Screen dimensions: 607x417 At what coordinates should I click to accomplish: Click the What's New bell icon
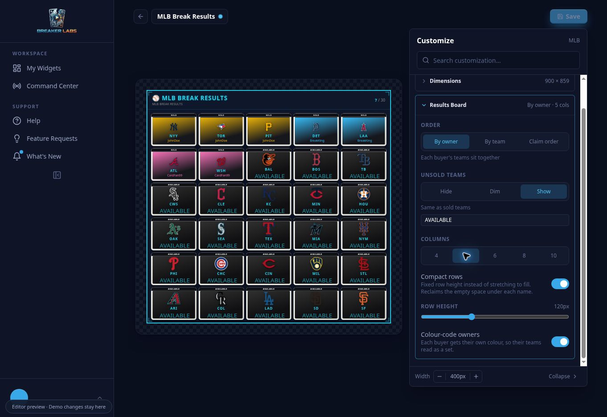tap(17, 156)
